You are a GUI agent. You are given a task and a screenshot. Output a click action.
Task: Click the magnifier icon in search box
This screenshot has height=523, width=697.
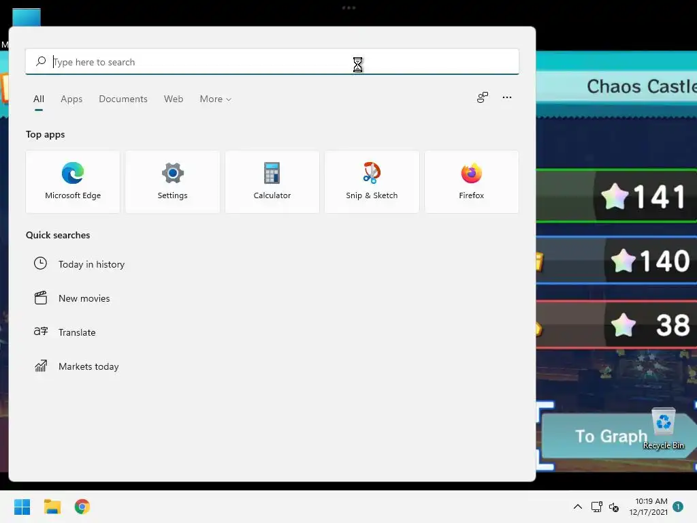pyautogui.click(x=41, y=61)
